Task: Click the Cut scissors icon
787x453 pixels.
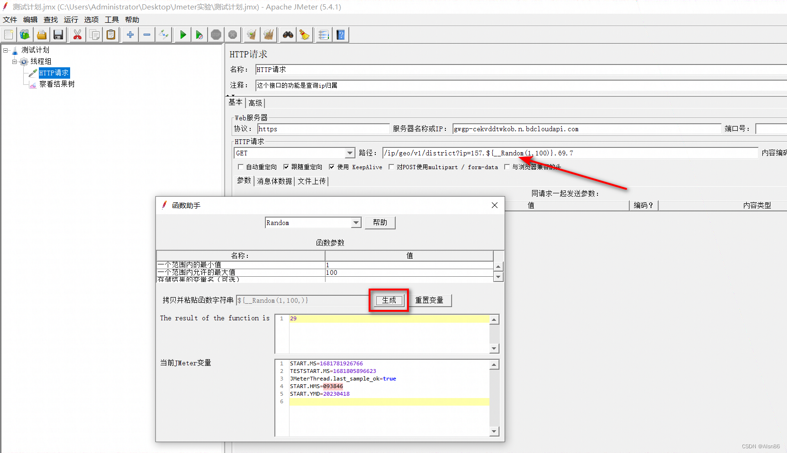Action: click(x=77, y=35)
